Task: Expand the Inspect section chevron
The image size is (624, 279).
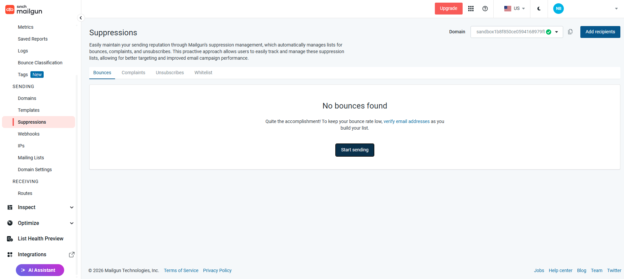Action: [72, 207]
